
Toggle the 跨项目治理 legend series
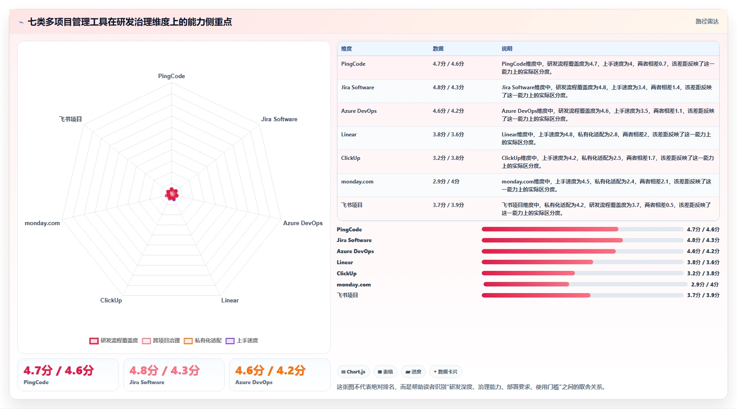coord(161,341)
